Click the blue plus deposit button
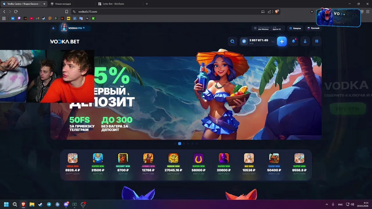 pyautogui.click(x=282, y=42)
